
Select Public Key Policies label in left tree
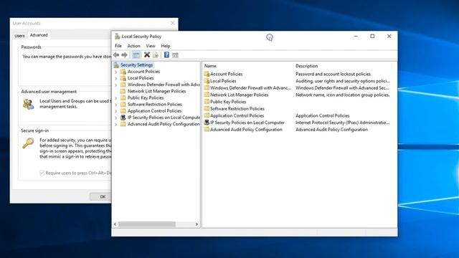(x=146, y=98)
